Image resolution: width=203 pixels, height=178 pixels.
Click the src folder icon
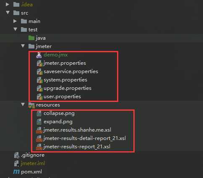[x=16, y=13]
